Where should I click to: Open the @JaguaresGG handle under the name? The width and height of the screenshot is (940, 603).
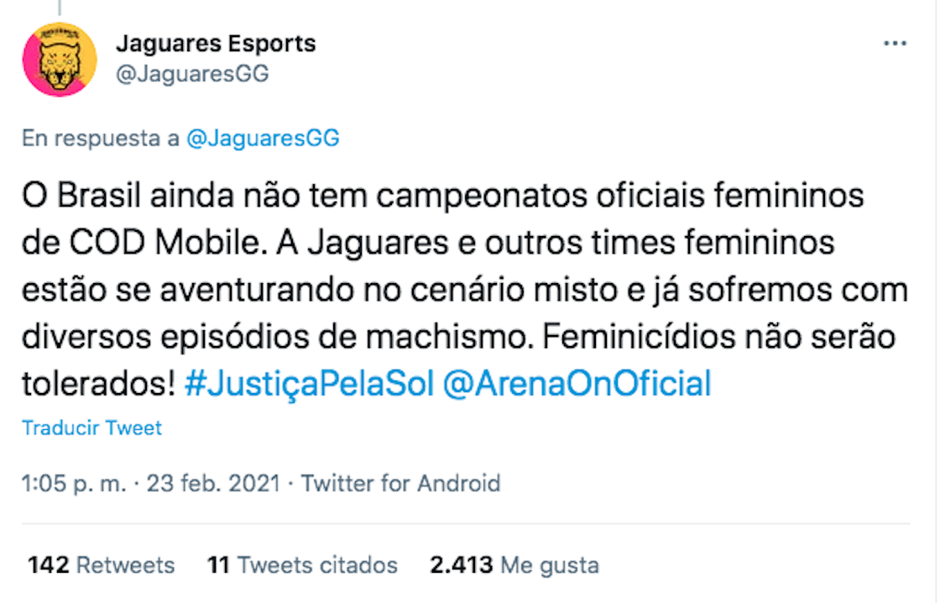click(x=192, y=74)
